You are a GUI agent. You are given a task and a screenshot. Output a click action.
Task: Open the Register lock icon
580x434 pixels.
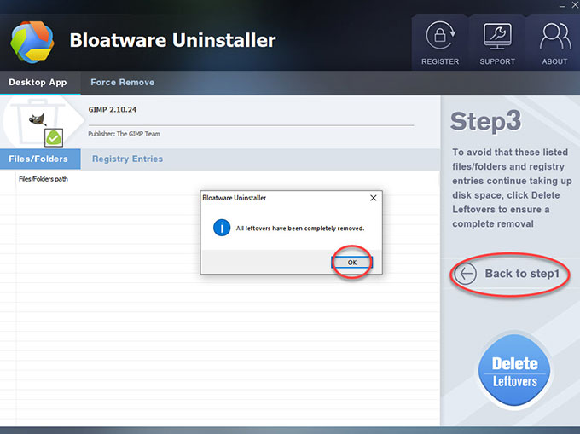(440, 36)
